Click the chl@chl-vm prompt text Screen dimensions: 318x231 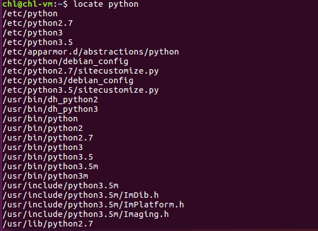(x=28, y=4)
